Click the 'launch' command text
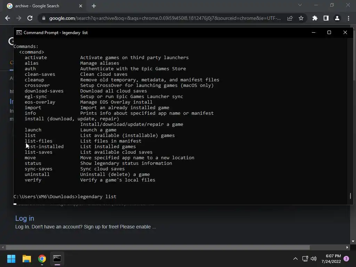The width and height of the screenshot is (356, 267). pyautogui.click(x=33, y=130)
